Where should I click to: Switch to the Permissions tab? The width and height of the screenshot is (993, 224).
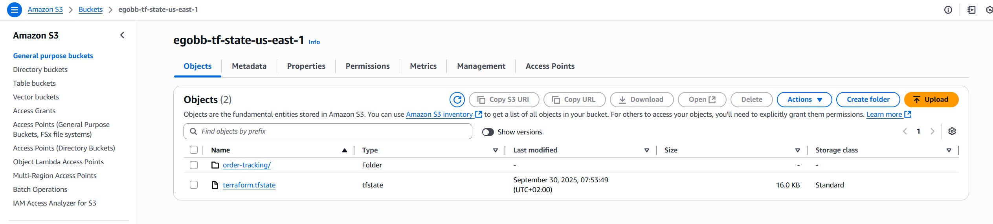click(367, 66)
